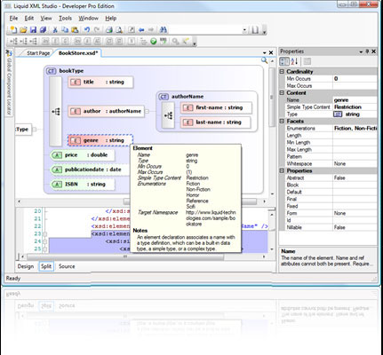
Task: Select the ISBN : string attribute
Action: click(x=83, y=185)
